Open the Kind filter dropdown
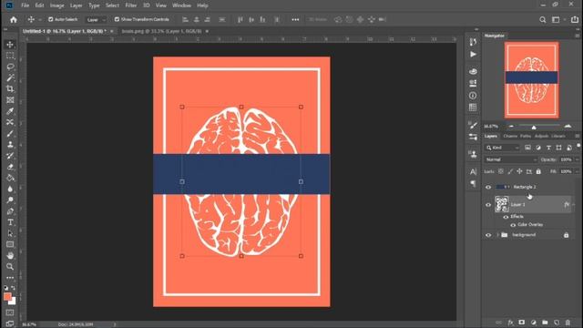 (x=502, y=148)
